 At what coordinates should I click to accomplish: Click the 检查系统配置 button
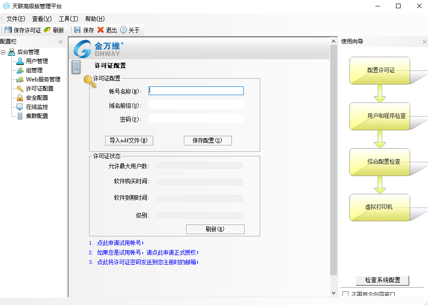coord(382,280)
